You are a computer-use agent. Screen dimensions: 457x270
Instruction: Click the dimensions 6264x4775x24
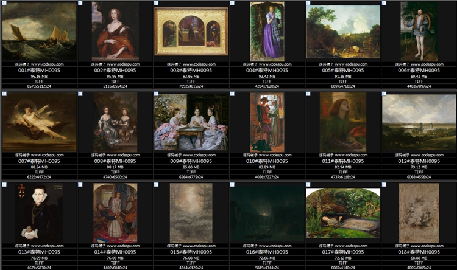pyautogui.click(x=191, y=177)
